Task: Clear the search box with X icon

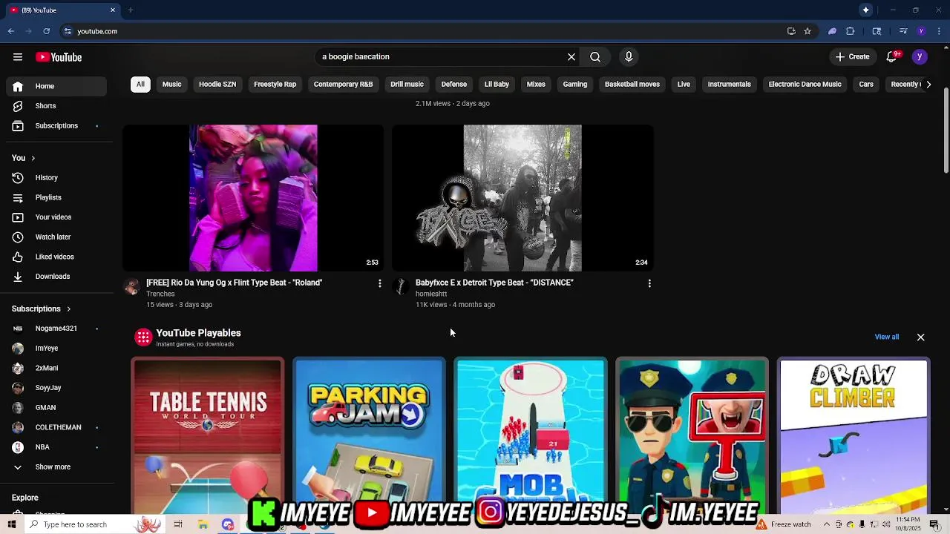Action: (571, 56)
